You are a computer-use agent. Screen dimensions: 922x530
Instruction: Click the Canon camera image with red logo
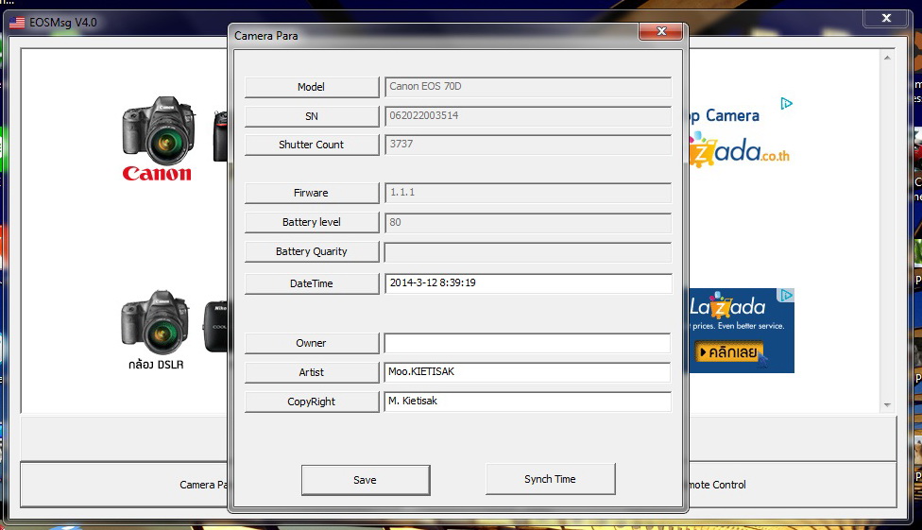(x=158, y=139)
